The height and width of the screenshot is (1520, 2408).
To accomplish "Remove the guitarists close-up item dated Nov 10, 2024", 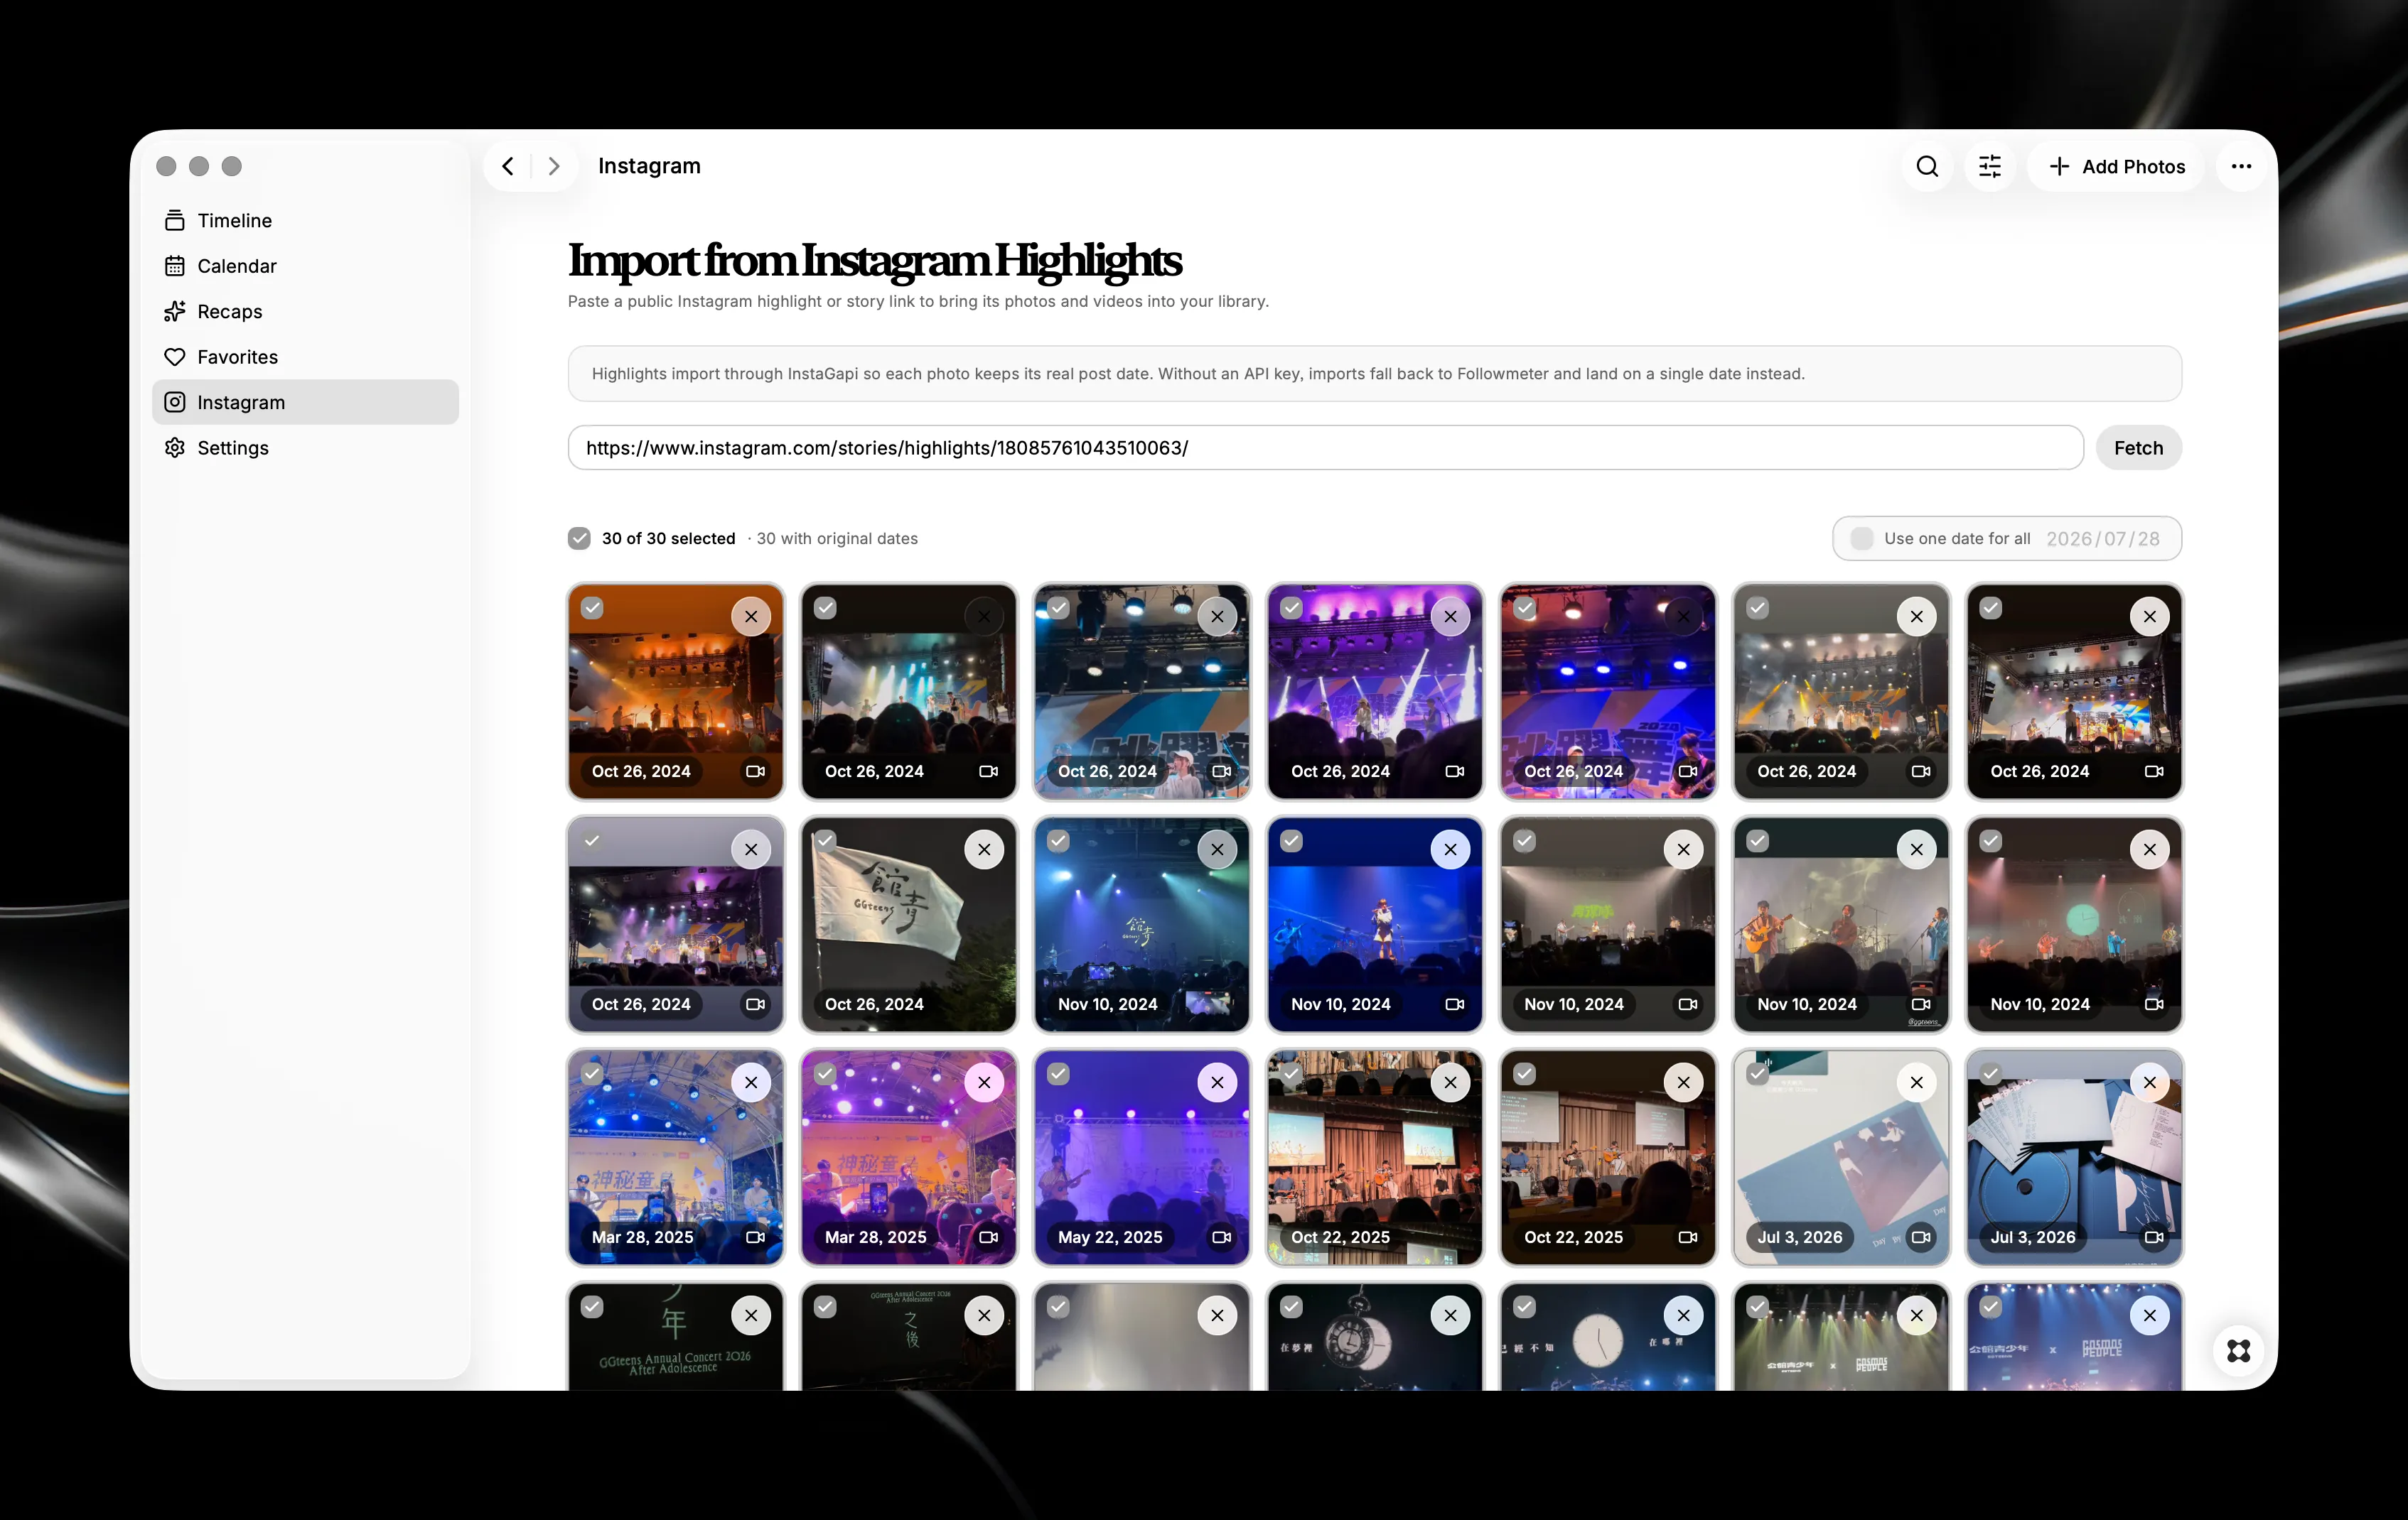I will click(1916, 849).
